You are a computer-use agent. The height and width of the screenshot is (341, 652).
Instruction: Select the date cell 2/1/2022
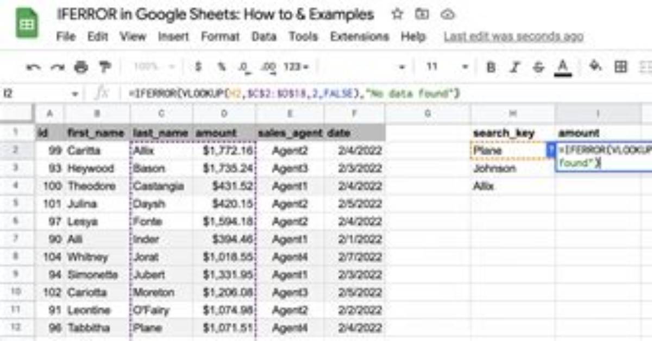click(x=355, y=239)
